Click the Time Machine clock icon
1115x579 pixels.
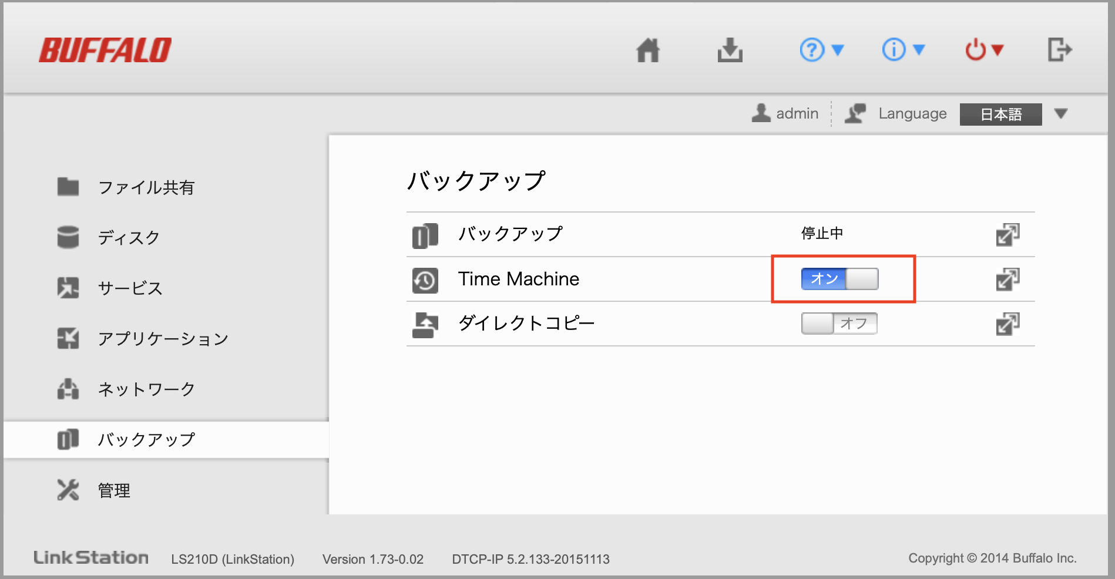click(x=425, y=280)
